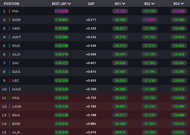
Task: Click the orange team color bar beside PIA
Action: (x=9, y=11)
